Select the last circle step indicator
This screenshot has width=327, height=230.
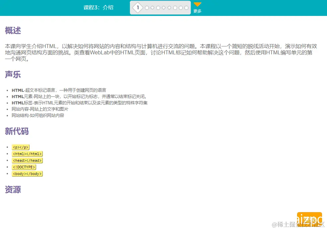[186, 7]
